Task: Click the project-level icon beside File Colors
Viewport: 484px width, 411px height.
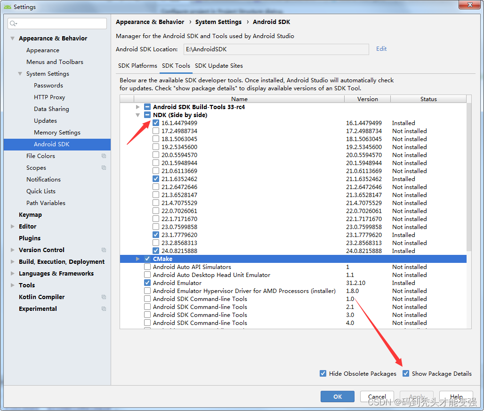Action: [104, 156]
